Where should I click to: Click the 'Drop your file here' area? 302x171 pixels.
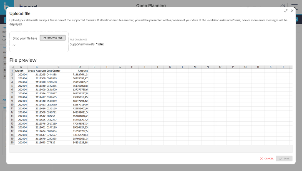tap(25, 38)
